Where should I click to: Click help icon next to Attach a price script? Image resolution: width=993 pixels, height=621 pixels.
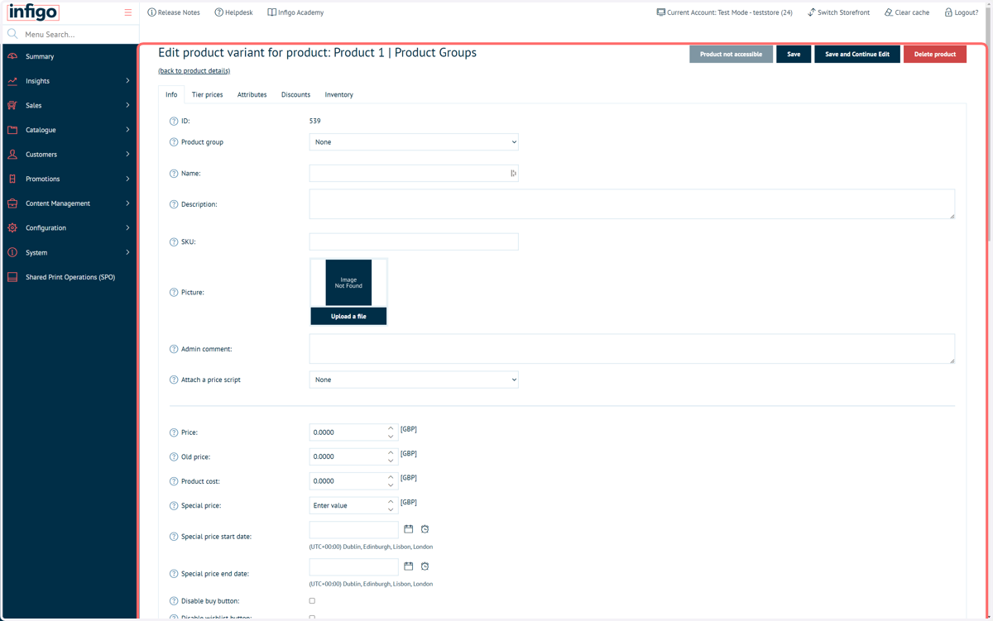[174, 380]
